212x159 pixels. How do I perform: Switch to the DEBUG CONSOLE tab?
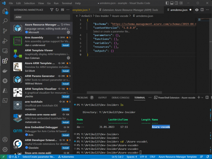120,98
